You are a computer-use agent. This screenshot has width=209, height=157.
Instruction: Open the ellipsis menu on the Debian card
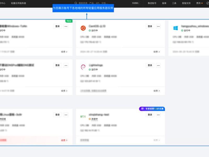[158, 65]
